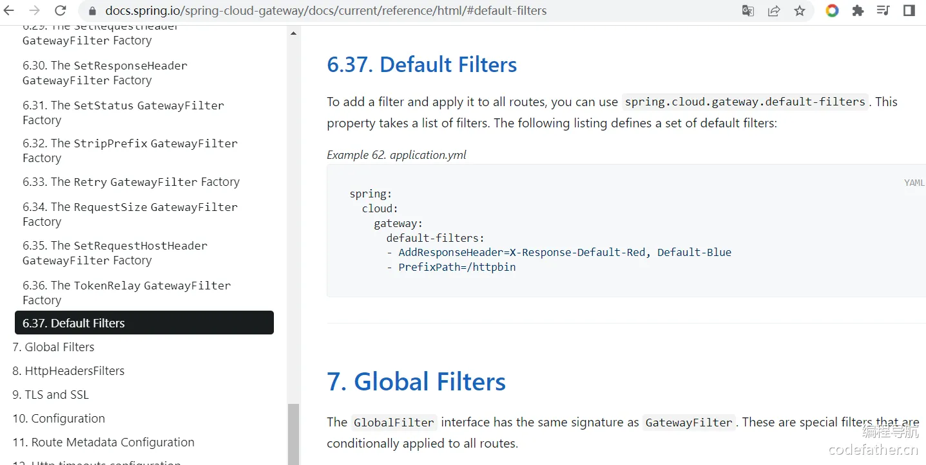The width and height of the screenshot is (926, 465).
Task: Click the Google Translate icon
Action: (x=748, y=11)
